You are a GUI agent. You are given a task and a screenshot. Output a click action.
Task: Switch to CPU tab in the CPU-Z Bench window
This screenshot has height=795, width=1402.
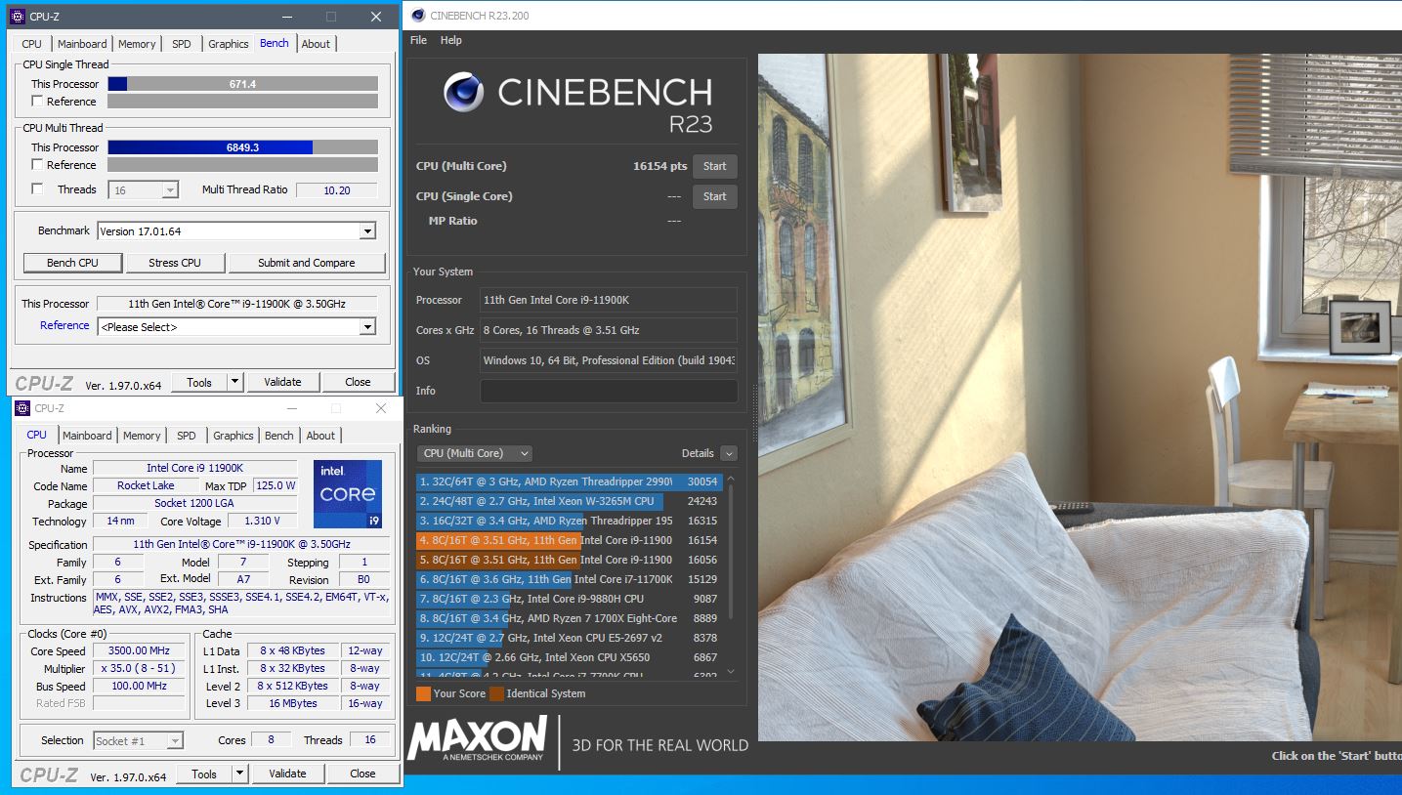[x=31, y=44]
